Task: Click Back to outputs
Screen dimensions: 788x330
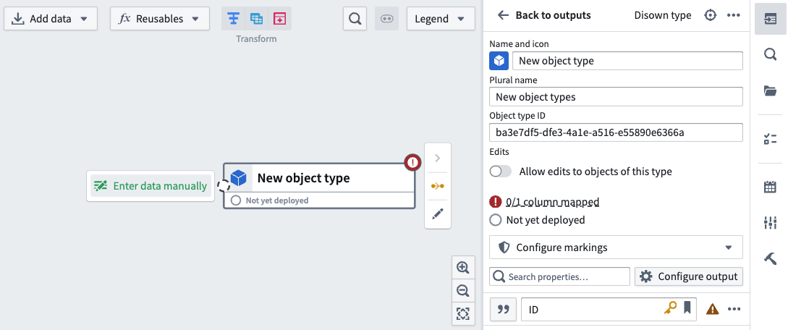Action: coord(544,15)
